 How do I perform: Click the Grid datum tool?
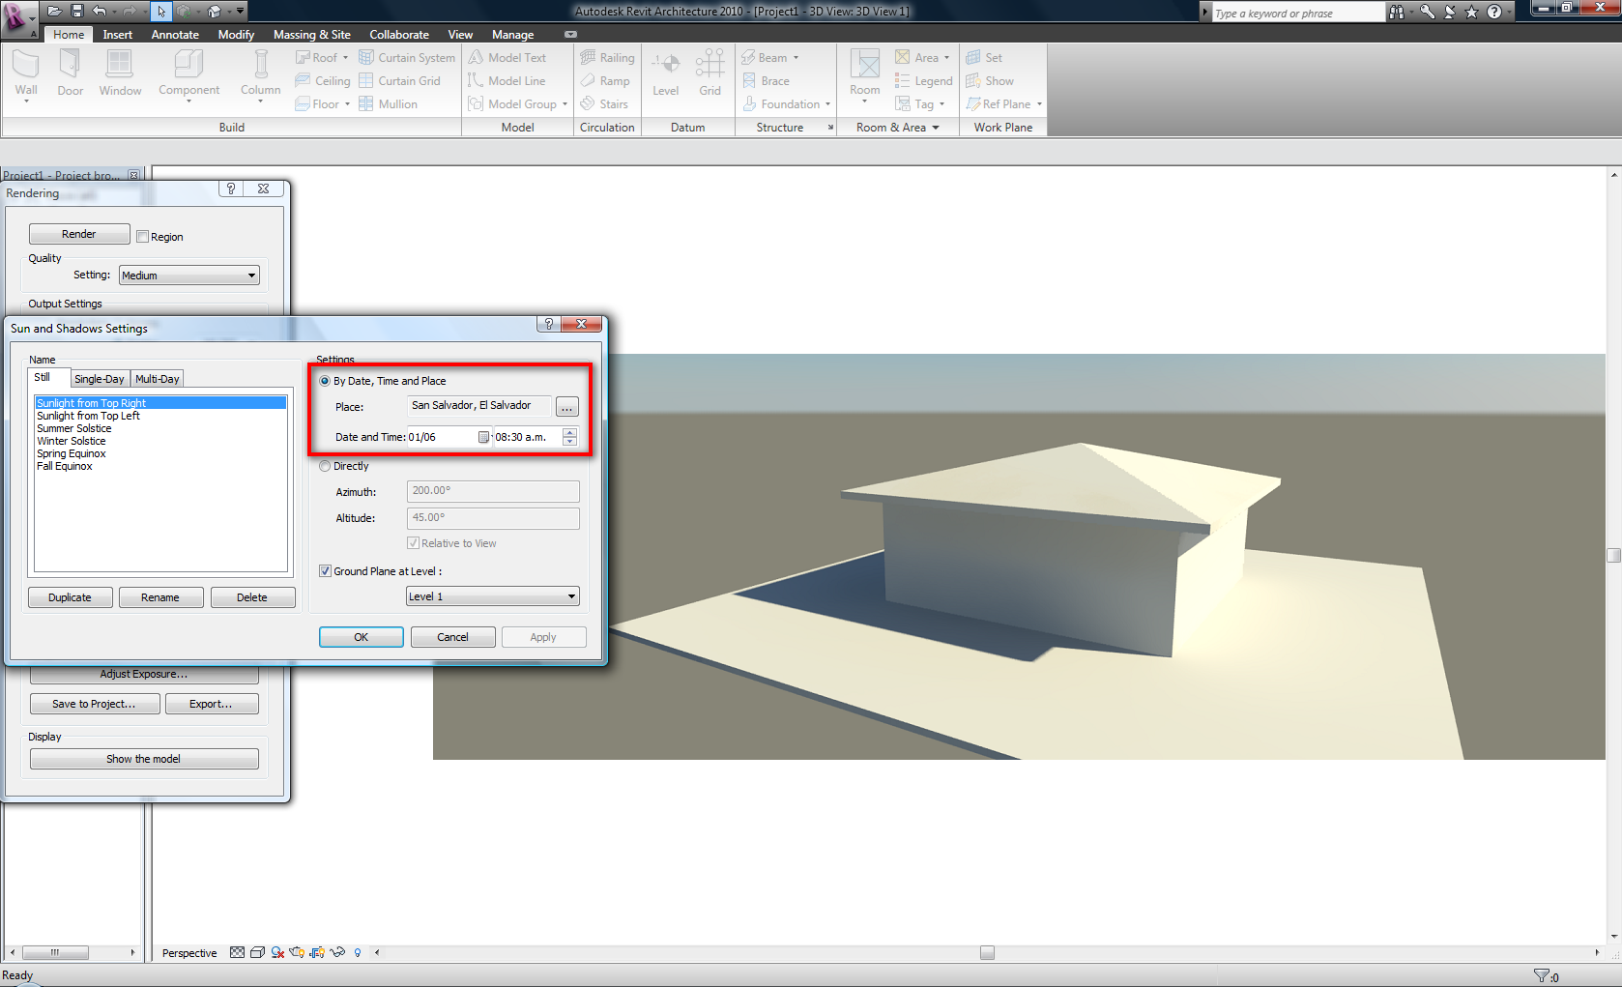710,66
